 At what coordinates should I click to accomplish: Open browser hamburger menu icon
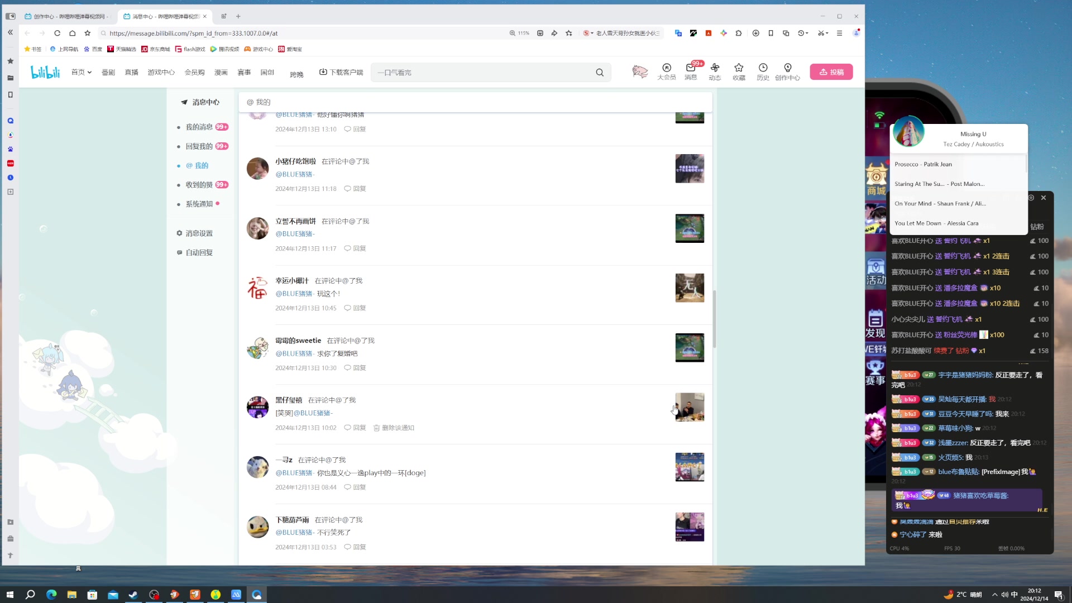(x=839, y=33)
